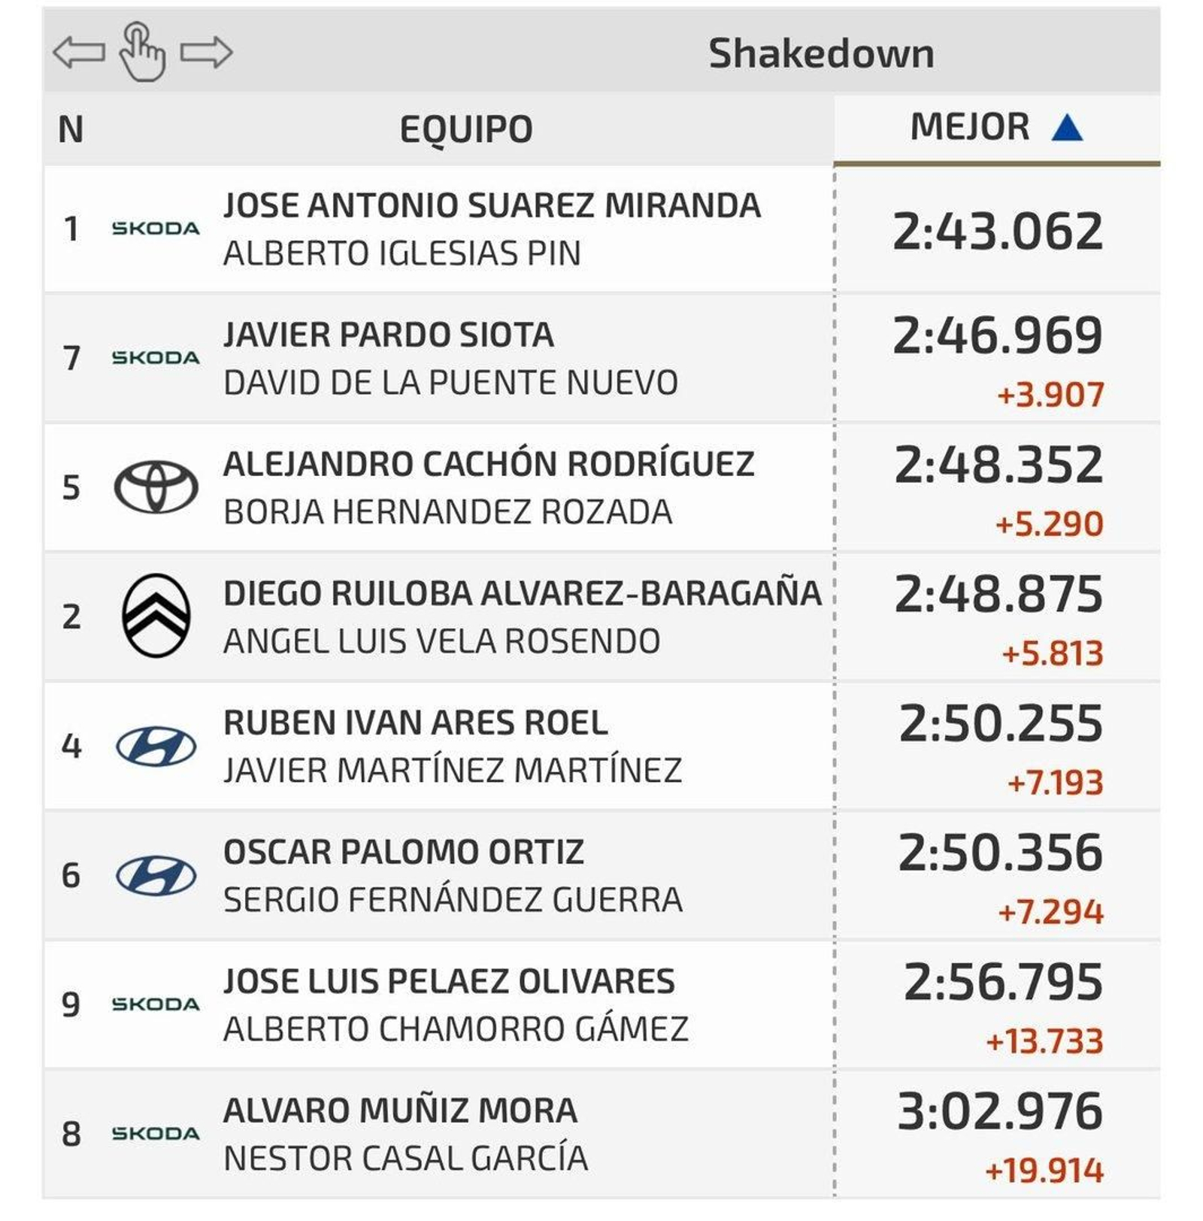
Task: Click the Skoda logo for car 8
Action: coord(156,1134)
